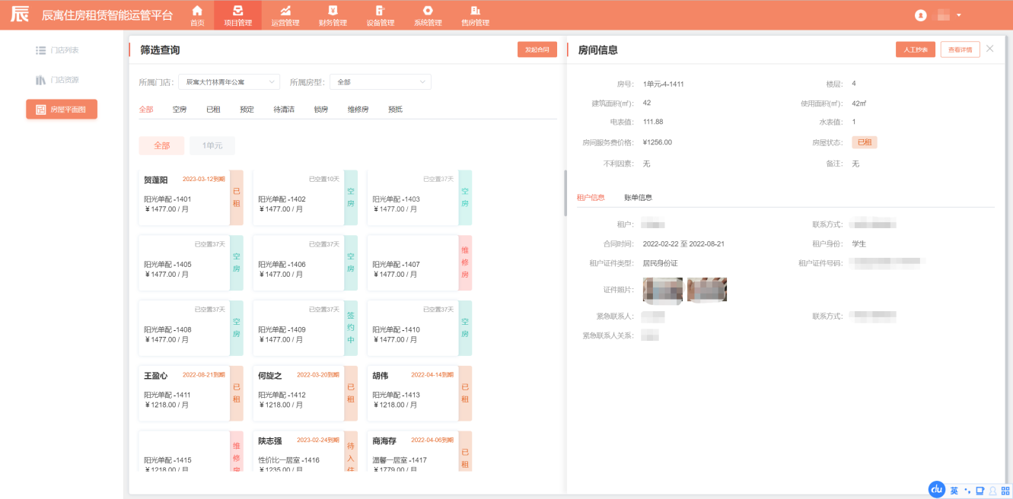Switch to the 空房 status tab
The width and height of the screenshot is (1013, 499).
[x=180, y=110]
